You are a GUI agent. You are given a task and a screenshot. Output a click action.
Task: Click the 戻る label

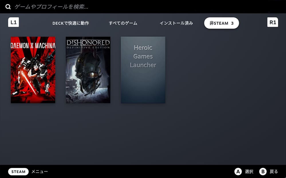[274, 172]
